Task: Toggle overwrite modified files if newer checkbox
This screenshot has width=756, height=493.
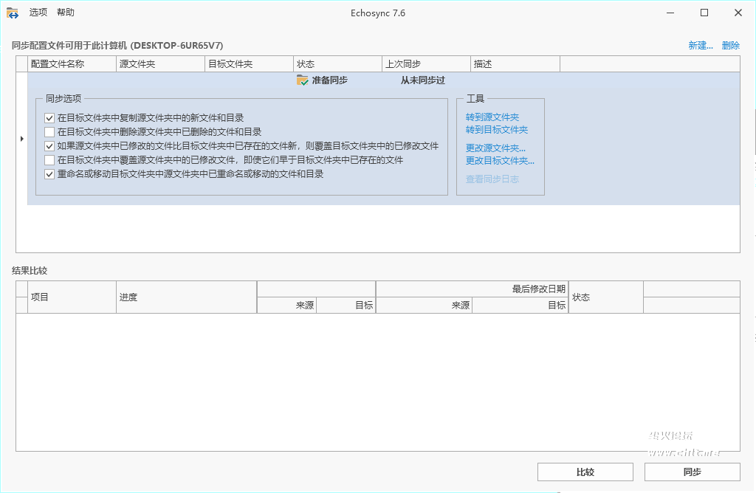Action: (49, 146)
